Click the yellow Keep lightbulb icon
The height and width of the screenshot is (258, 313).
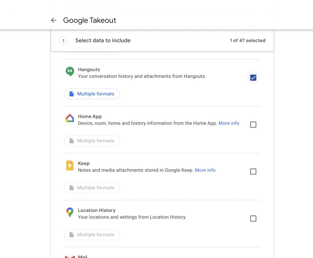70,165
